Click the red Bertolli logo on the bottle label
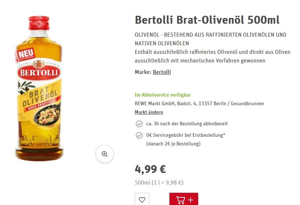This screenshot has height=205, width=300. (39, 73)
